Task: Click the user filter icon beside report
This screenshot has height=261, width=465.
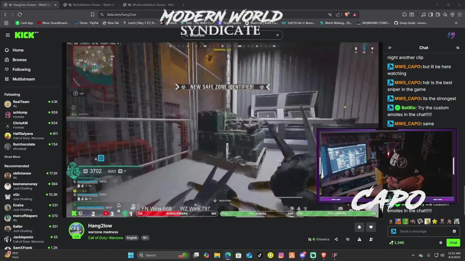Action: pos(371,239)
